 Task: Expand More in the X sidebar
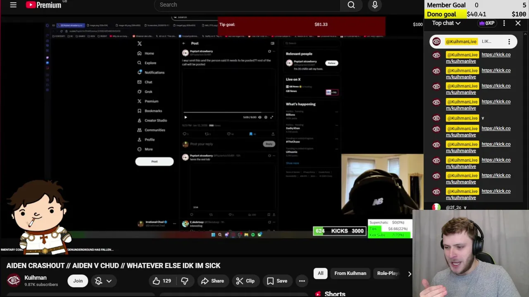tap(145, 149)
